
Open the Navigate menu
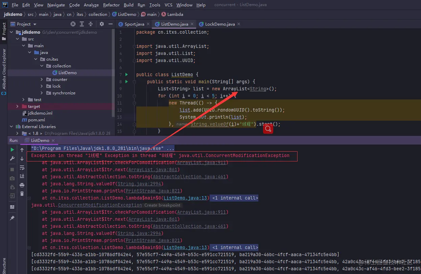coord(56,5)
